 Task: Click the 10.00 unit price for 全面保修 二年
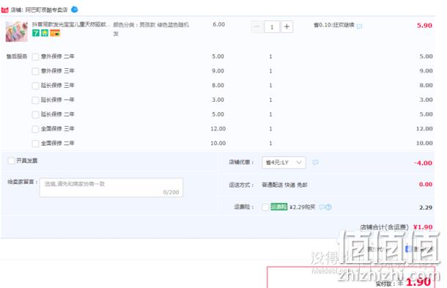218,143
